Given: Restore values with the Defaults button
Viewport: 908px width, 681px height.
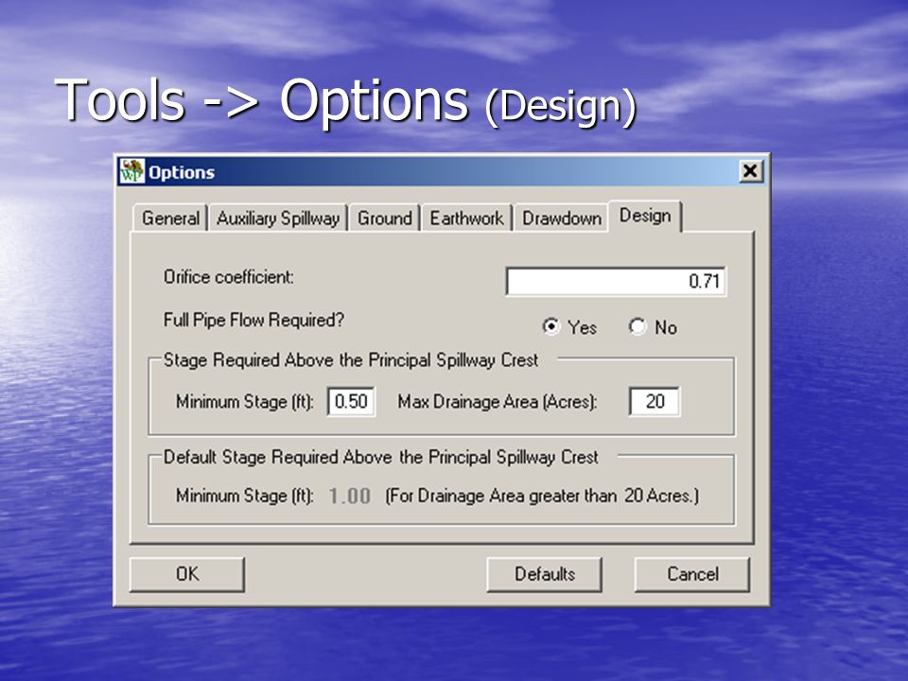Looking at the screenshot, I should tap(545, 574).
